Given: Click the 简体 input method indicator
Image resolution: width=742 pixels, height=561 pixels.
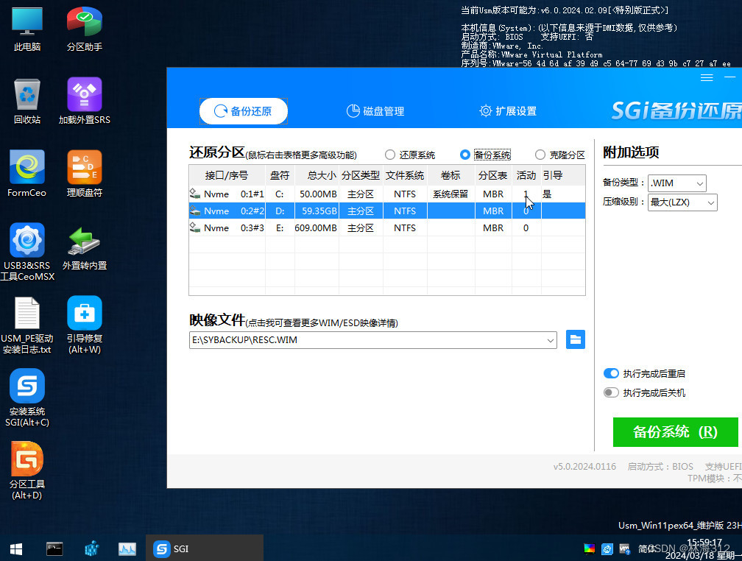Looking at the screenshot, I should [646, 548].
